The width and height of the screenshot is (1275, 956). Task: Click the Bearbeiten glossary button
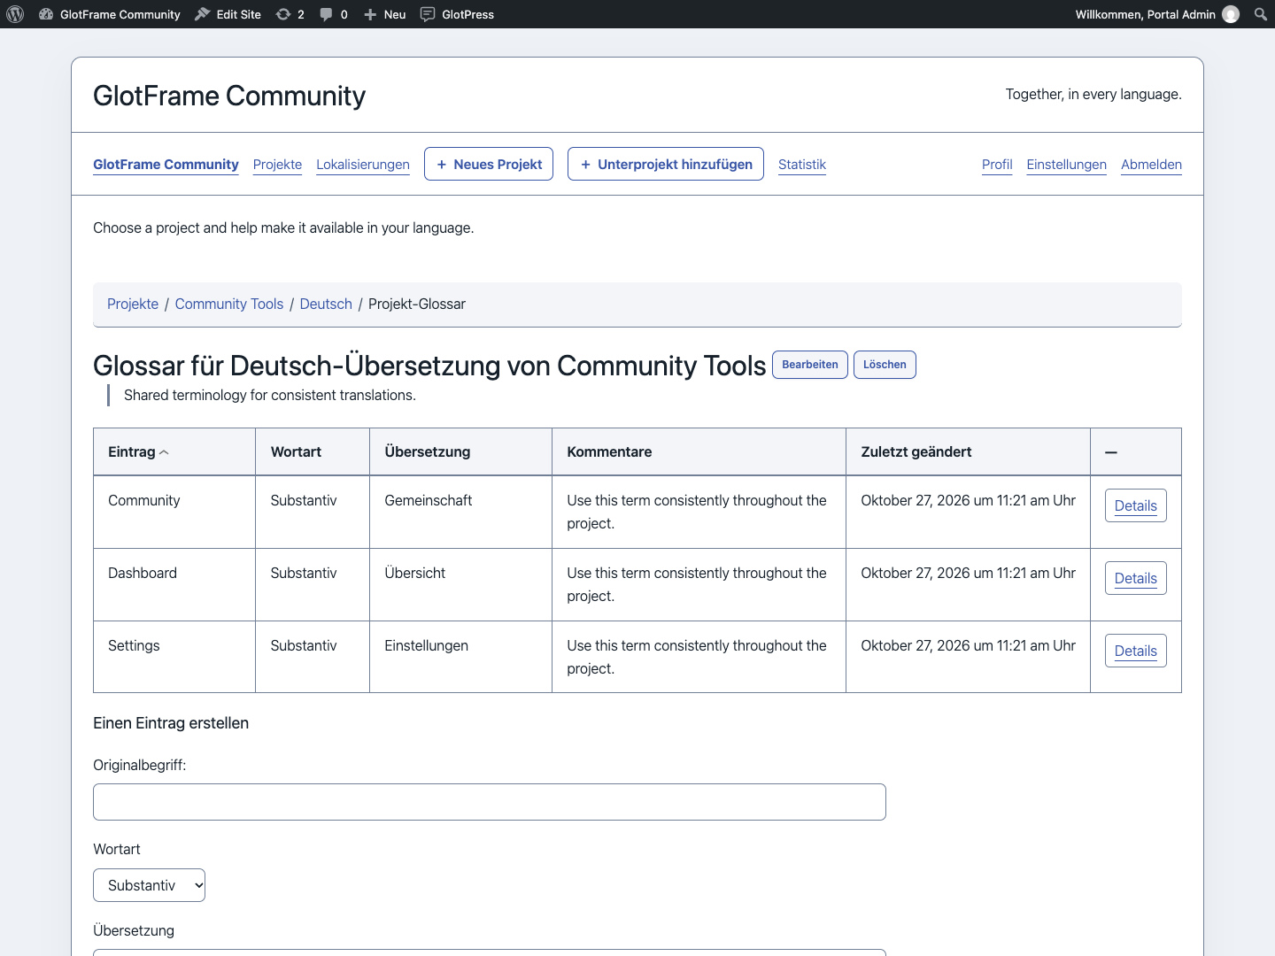[810, 365]
